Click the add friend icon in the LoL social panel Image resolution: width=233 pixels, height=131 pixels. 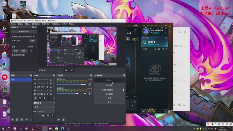(156, 49)
